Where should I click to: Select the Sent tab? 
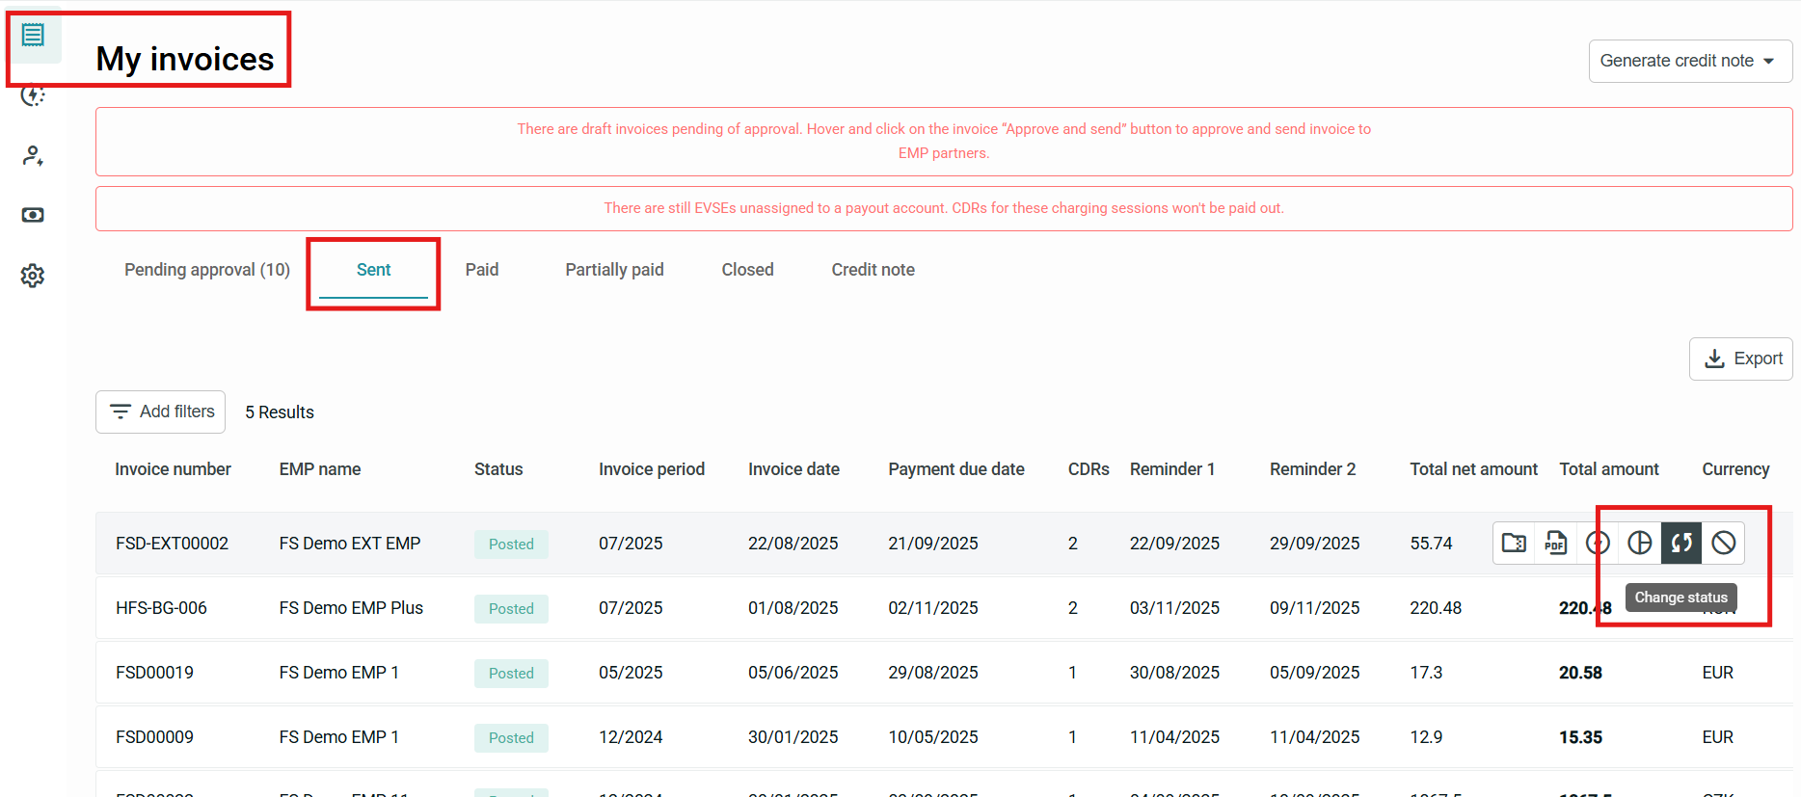(373, 270)
